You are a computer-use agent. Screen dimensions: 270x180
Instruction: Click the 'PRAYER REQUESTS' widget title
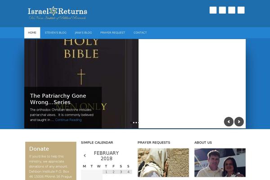point(154,143)
